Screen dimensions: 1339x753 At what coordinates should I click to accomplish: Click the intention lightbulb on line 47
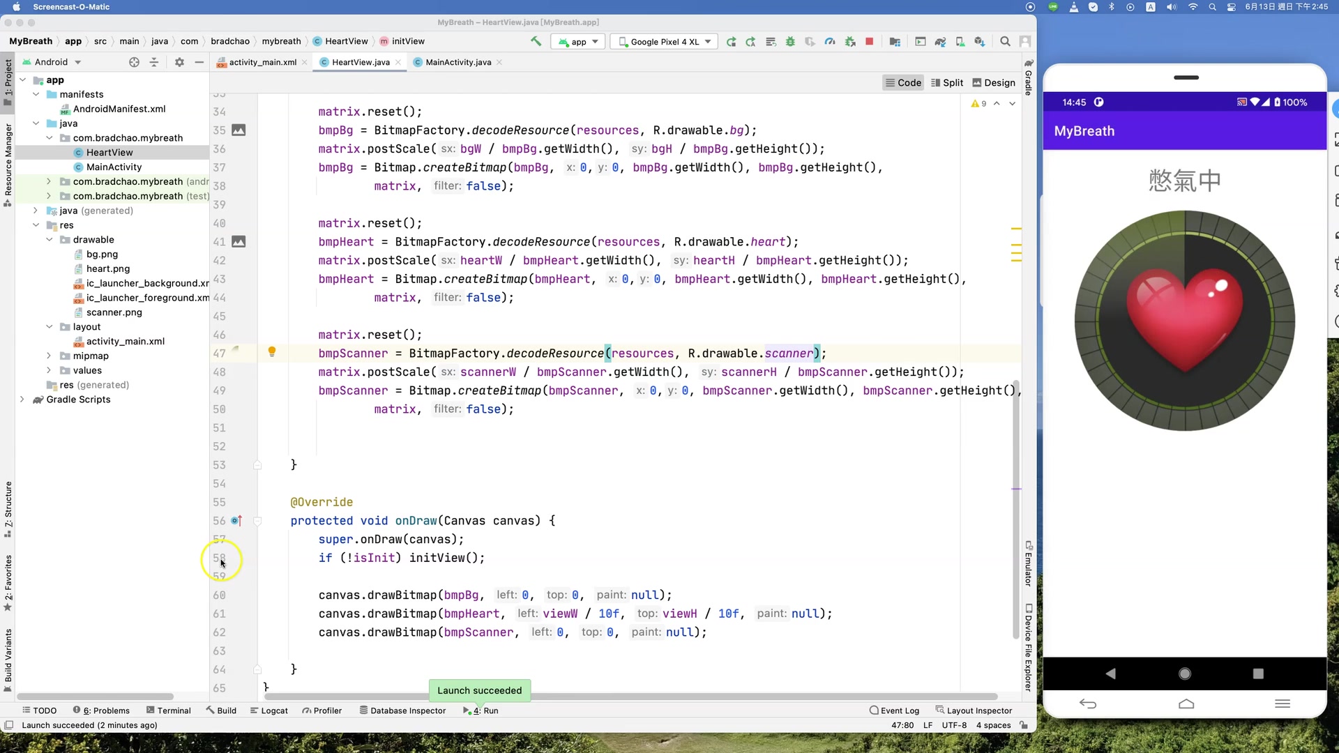pos(272,352)
